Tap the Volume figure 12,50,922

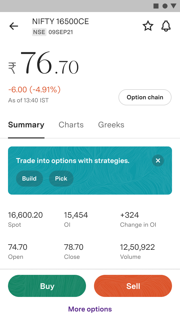tap(137, 247)
